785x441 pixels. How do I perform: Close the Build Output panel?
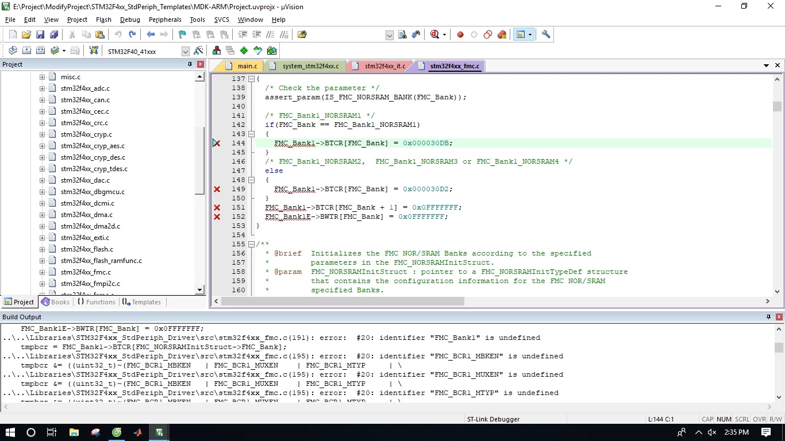[x=779, y=317]
